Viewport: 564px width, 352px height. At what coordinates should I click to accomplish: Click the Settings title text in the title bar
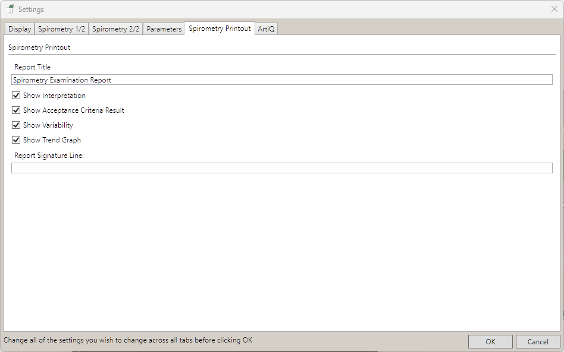coord(31,9)
